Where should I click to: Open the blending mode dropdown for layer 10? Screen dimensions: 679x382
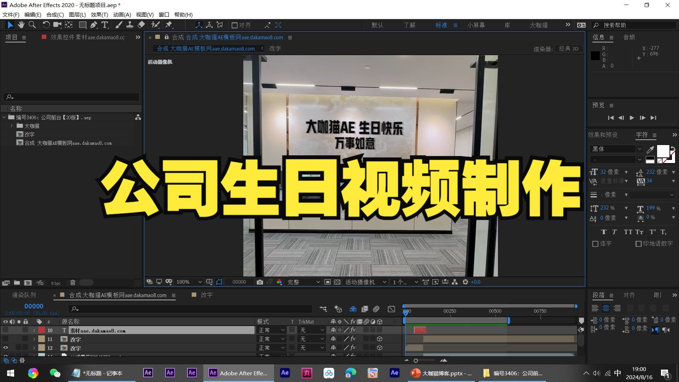pyautogui.click(x=271, y=330)
